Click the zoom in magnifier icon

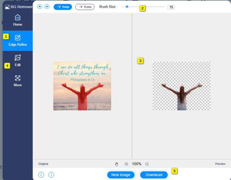pos(126,164)
